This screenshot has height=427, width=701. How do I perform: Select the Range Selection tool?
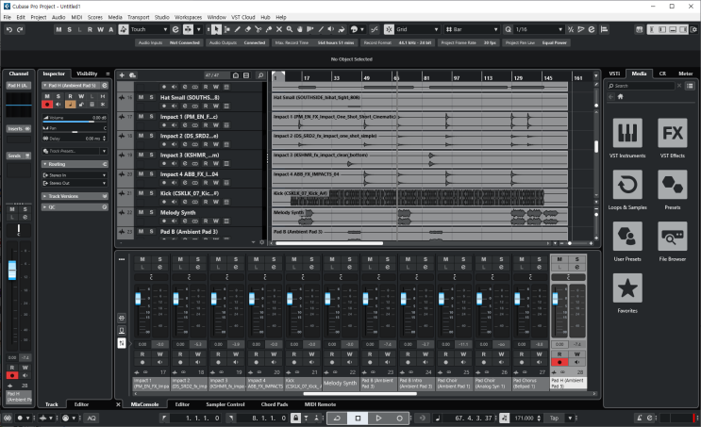coord(227,29)
